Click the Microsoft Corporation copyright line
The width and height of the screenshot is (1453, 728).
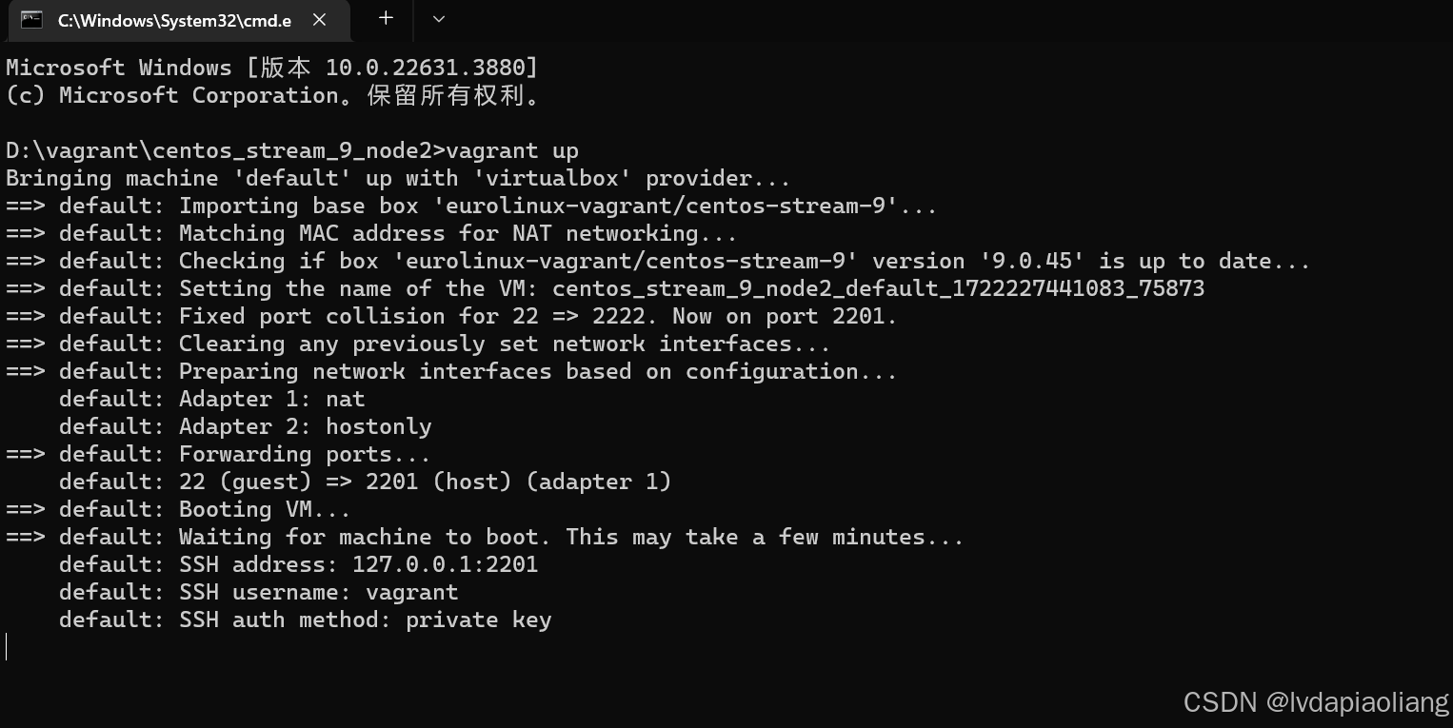click(272, 95)
